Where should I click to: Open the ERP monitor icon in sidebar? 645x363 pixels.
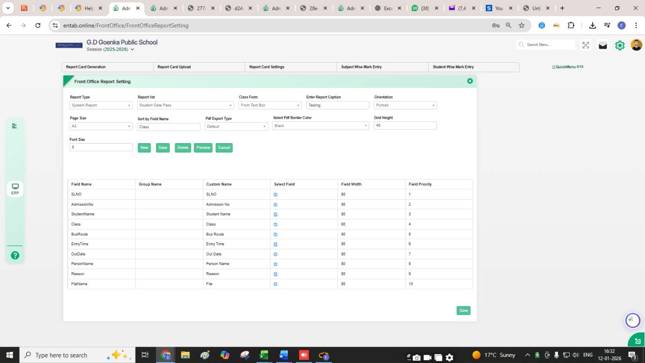pyautogui.click(x=15, y=189)
